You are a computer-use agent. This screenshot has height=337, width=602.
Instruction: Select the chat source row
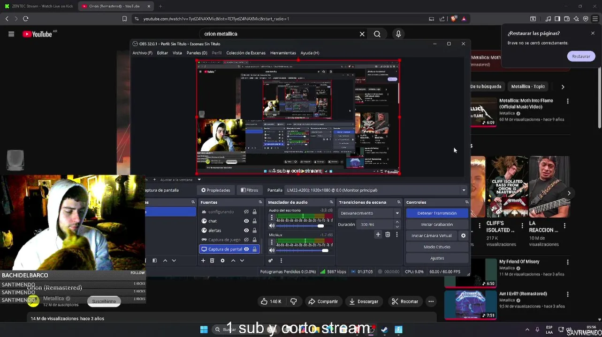[x=229, y=221]
